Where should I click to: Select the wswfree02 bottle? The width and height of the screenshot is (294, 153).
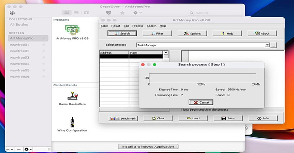click(28, 51)
